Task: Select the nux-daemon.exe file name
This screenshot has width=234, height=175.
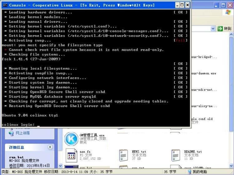Action: [x=204, y=73]
